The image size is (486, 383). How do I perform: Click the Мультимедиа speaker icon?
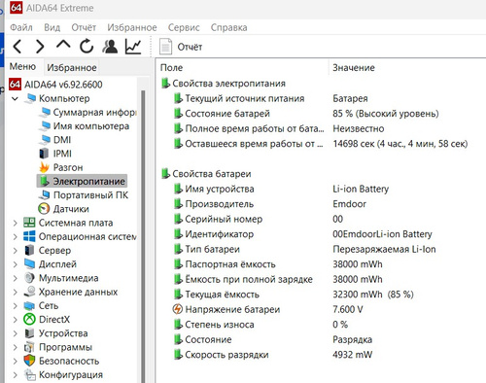29,278
